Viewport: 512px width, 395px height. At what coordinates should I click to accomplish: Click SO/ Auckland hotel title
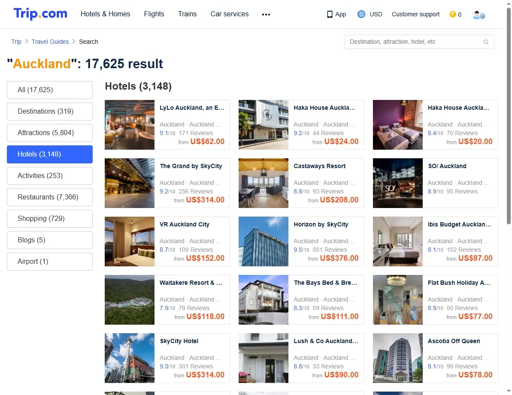pos(447,166)
